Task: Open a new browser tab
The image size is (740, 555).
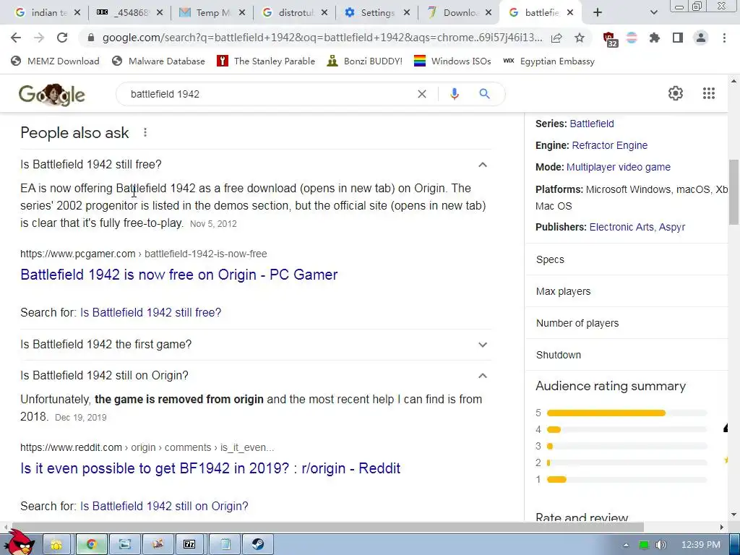Action: point(598,13)
